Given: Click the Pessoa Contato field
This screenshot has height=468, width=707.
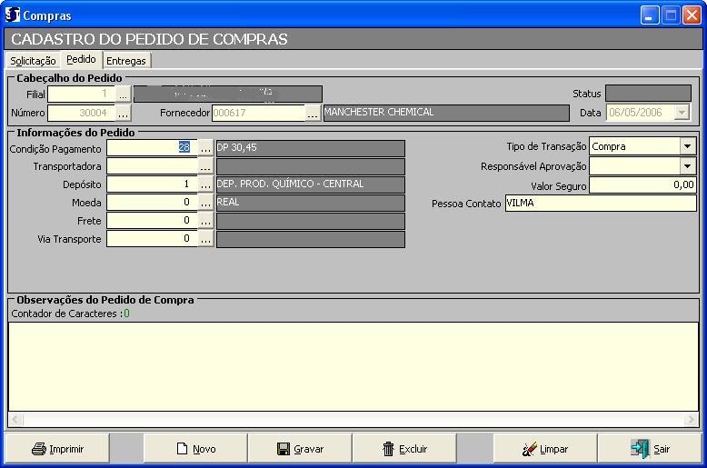Looking at the screenshot, I should [x=600, y=204].
